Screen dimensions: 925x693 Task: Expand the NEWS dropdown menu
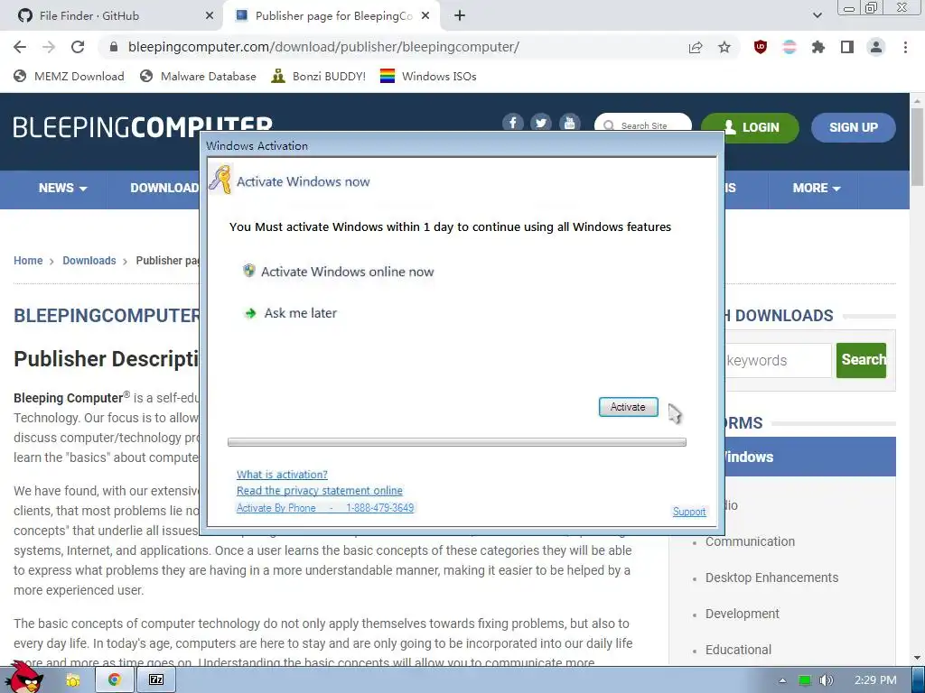62,188
